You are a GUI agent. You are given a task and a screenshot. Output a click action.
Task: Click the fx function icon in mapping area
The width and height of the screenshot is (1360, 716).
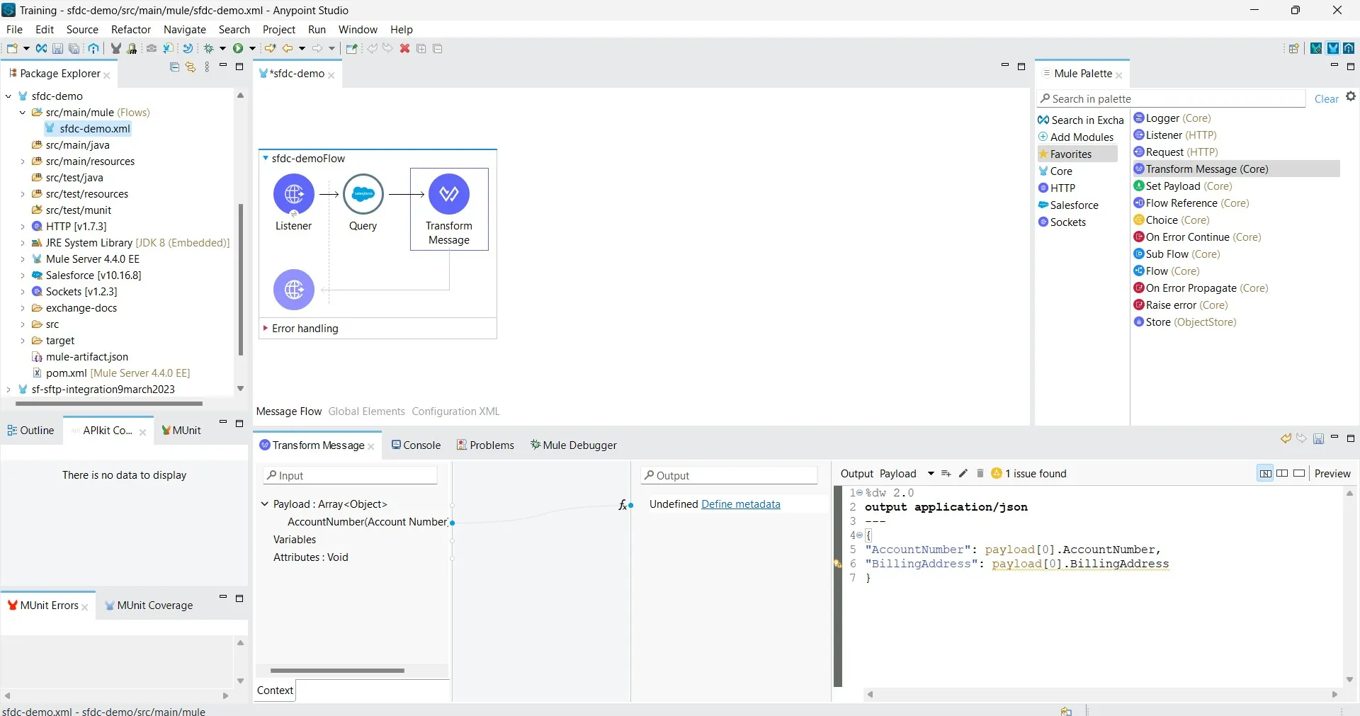coord(623,505)
